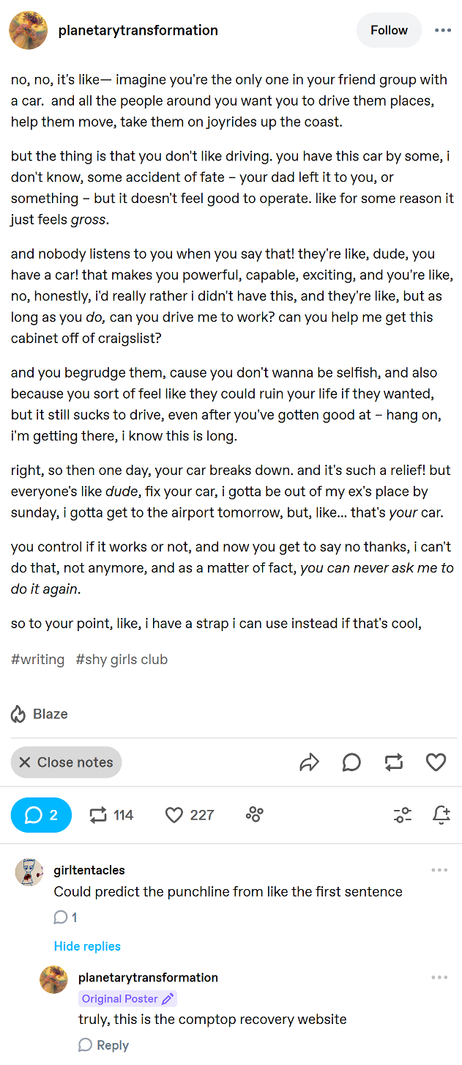Switch to the 114 reblogs tab
The height and width of the screenshot is (1065, 462).
(x=111, y=815)
